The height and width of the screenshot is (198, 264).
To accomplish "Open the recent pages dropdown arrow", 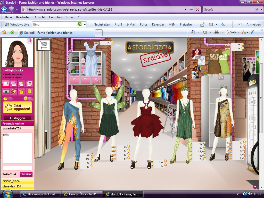I will click(17, 10).
